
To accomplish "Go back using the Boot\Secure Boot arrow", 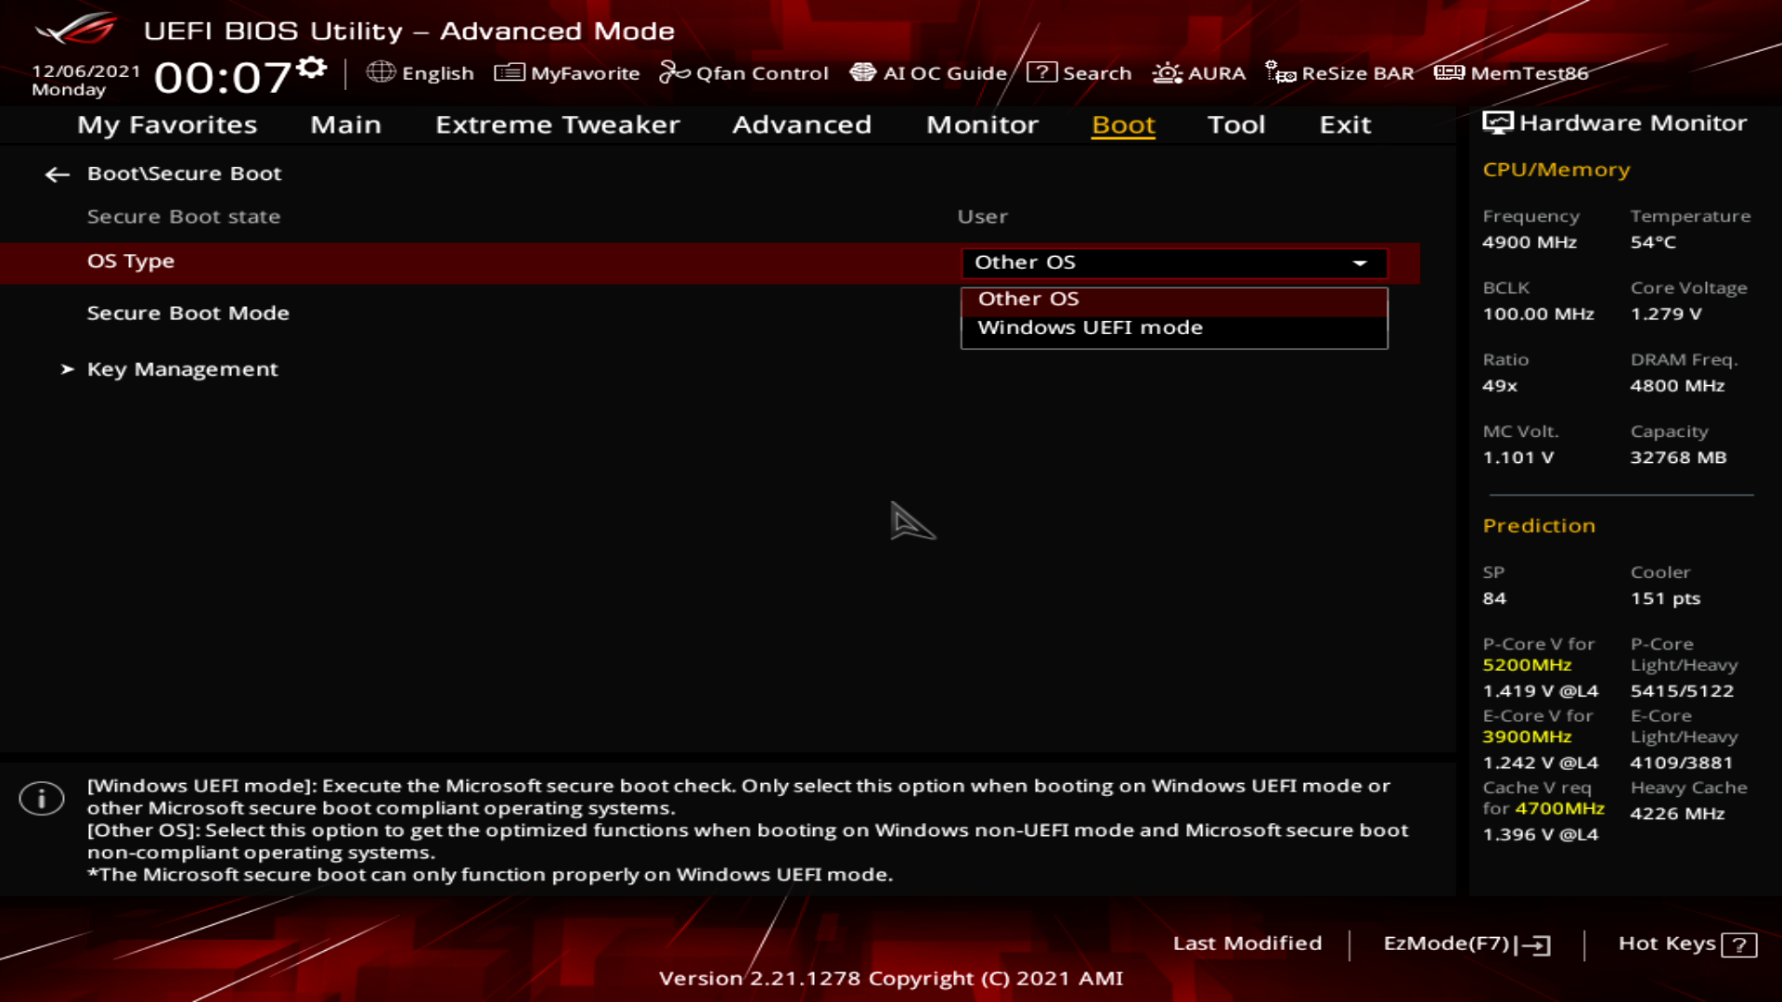I will point(58,174).
